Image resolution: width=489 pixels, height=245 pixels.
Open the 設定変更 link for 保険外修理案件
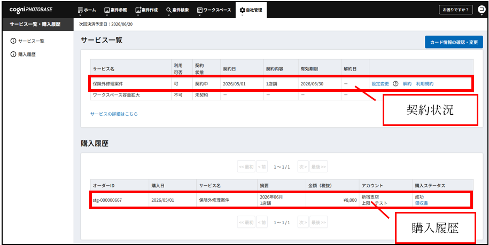click(x=380, y=84)
